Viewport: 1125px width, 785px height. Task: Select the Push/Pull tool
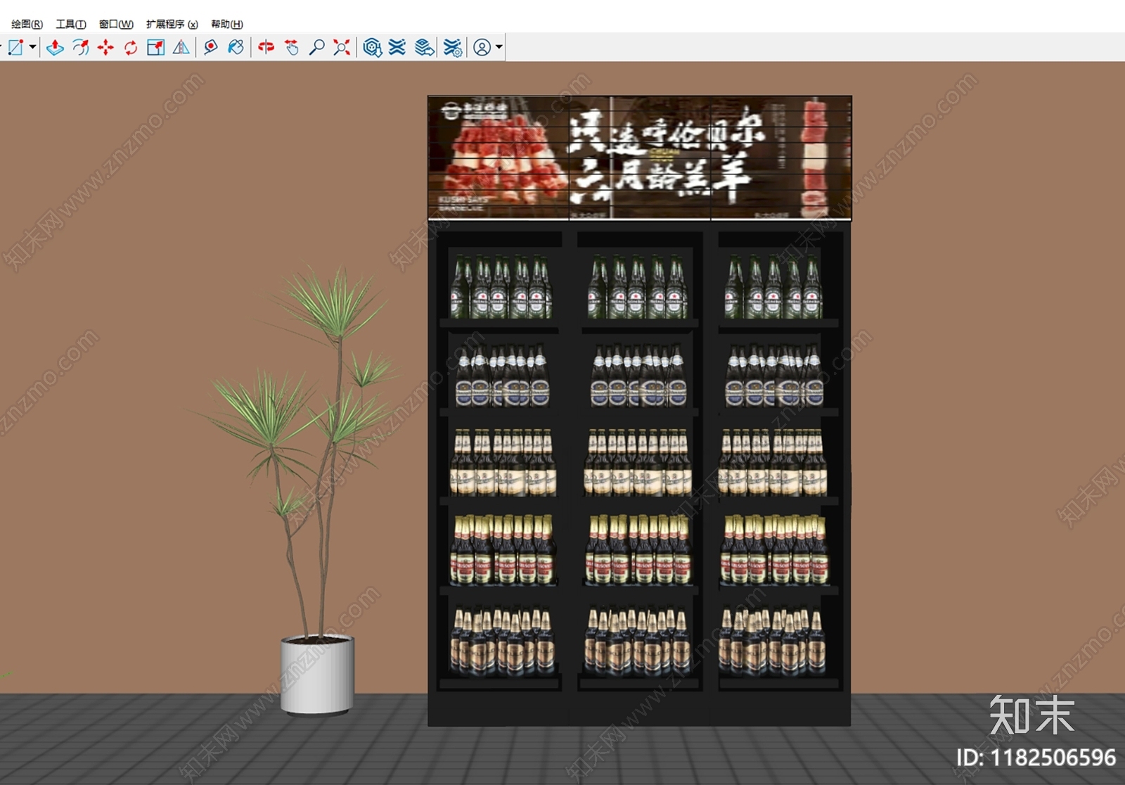[x=55, y=47]
